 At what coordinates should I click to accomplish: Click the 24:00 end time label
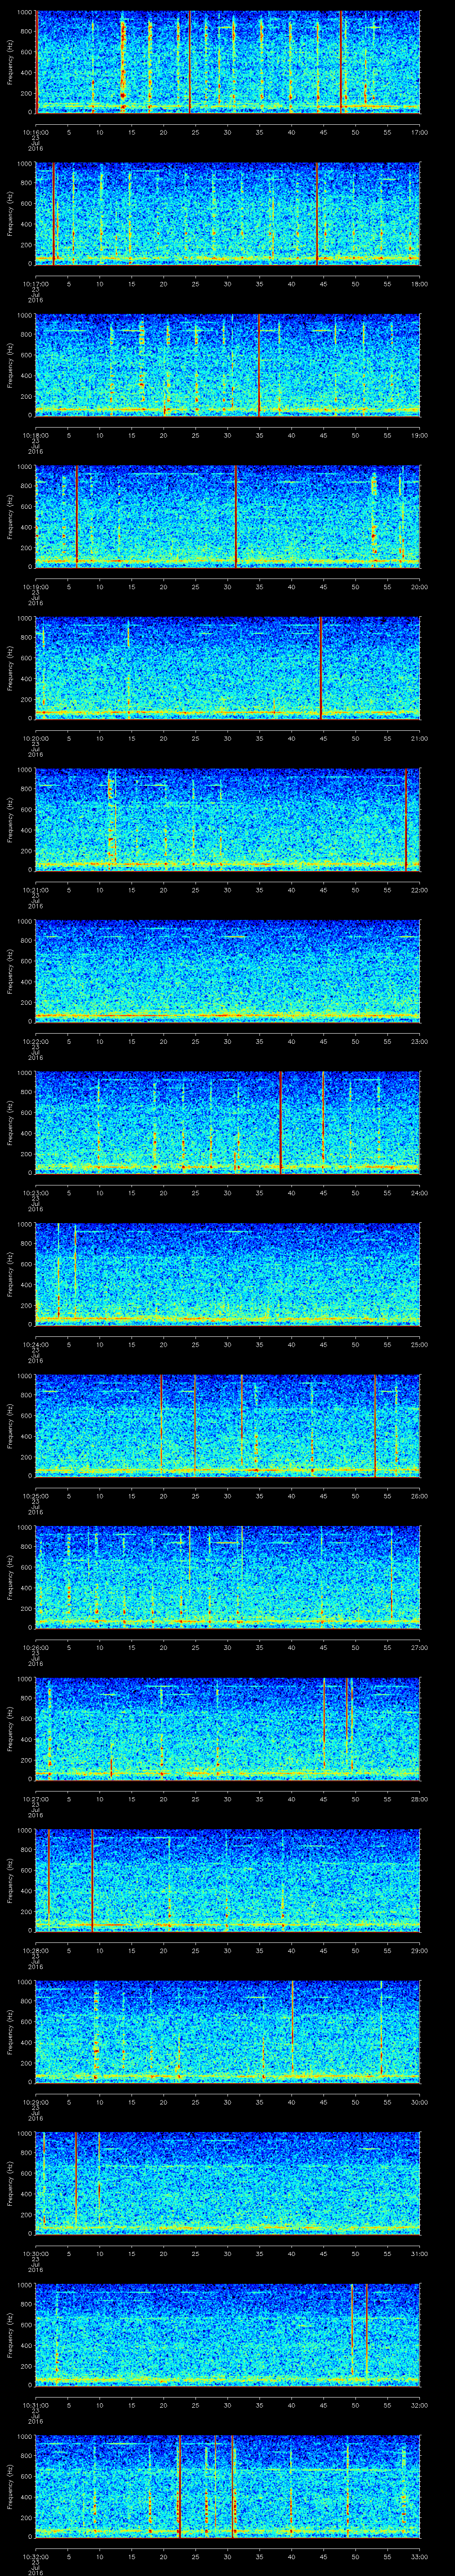tap(419, 1193)
